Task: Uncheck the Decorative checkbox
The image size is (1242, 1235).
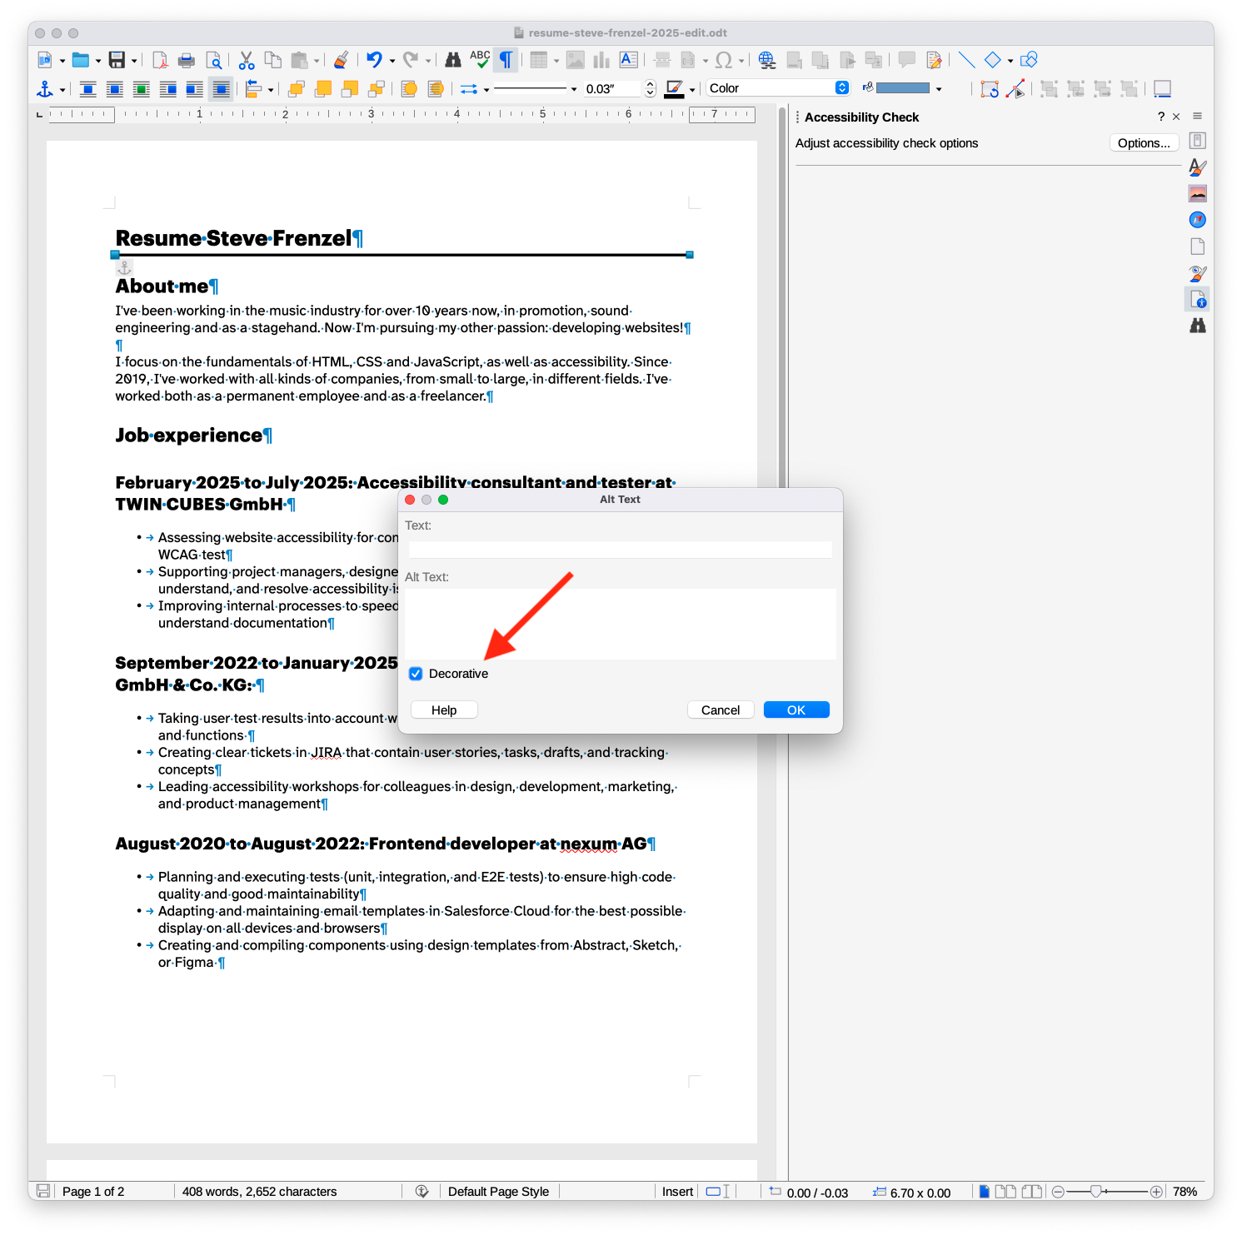Action: point(416,674)
